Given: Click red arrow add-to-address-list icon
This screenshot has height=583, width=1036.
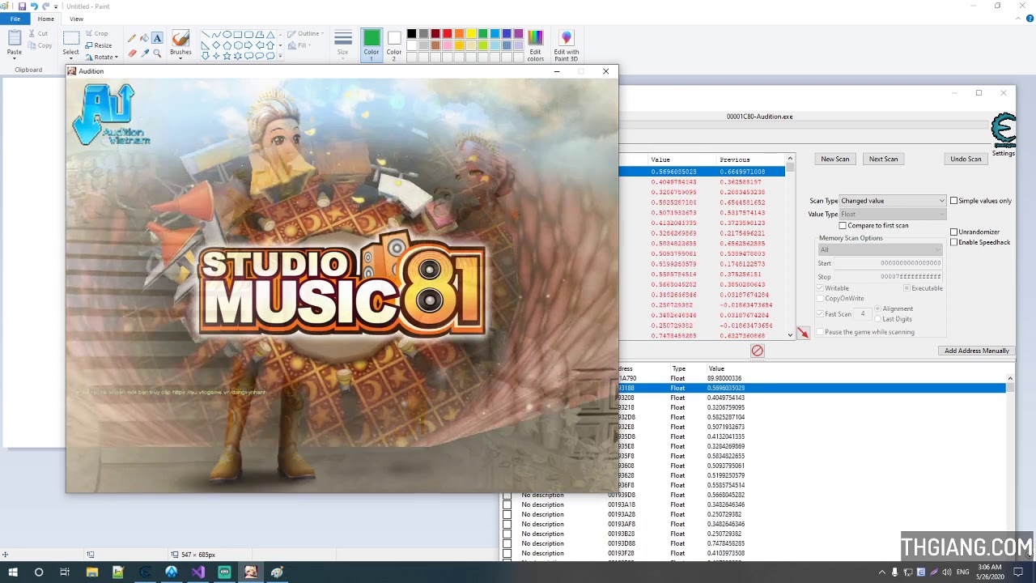Looking at the screenshot, I should click(802, 333).
